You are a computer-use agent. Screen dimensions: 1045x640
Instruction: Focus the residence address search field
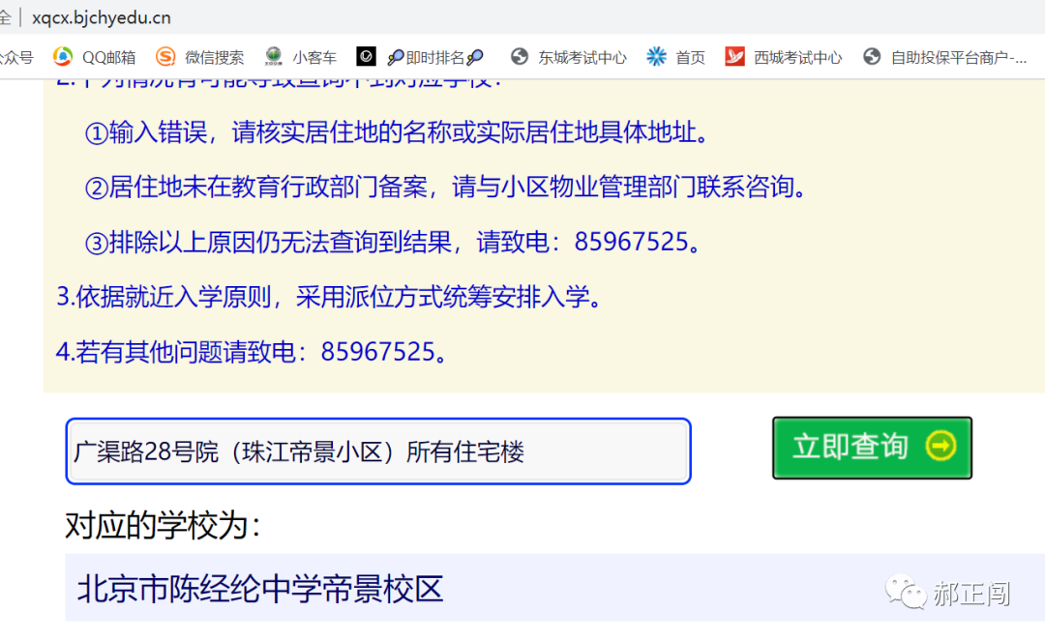pyautogui.click(x=378, y=451)
